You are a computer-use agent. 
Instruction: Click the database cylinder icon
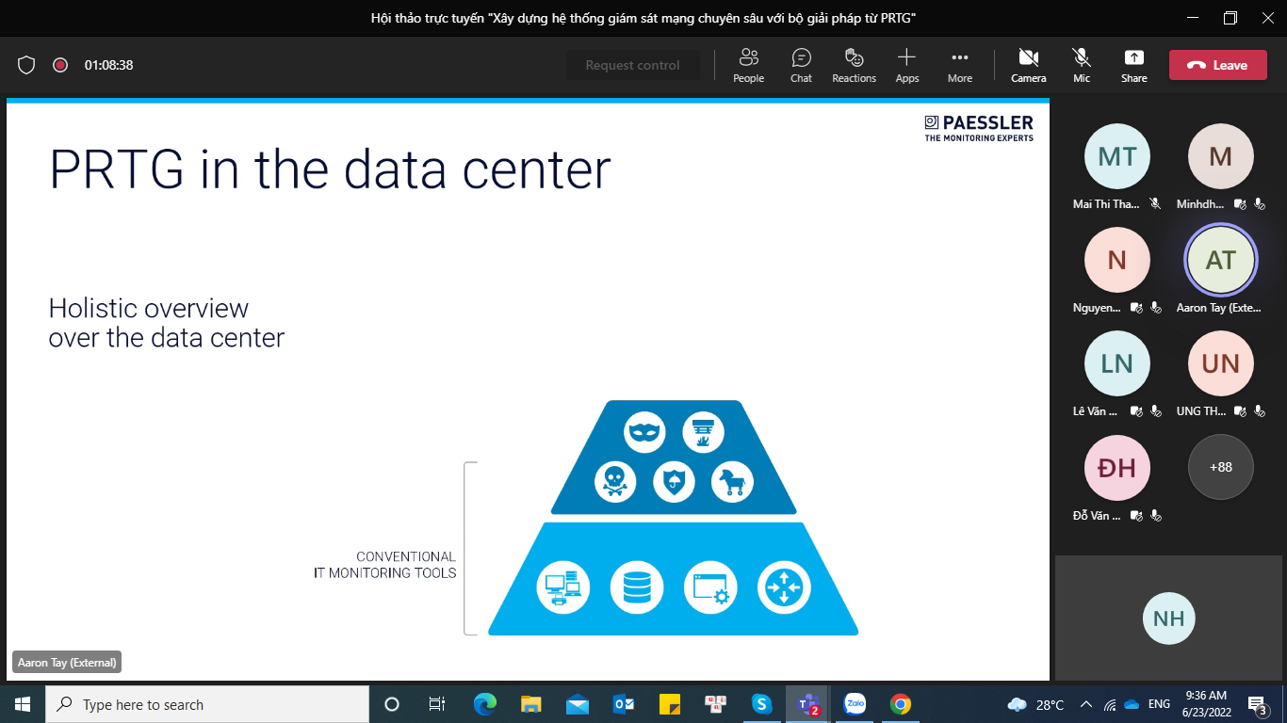pyautogui.click(x=637, y=587)
